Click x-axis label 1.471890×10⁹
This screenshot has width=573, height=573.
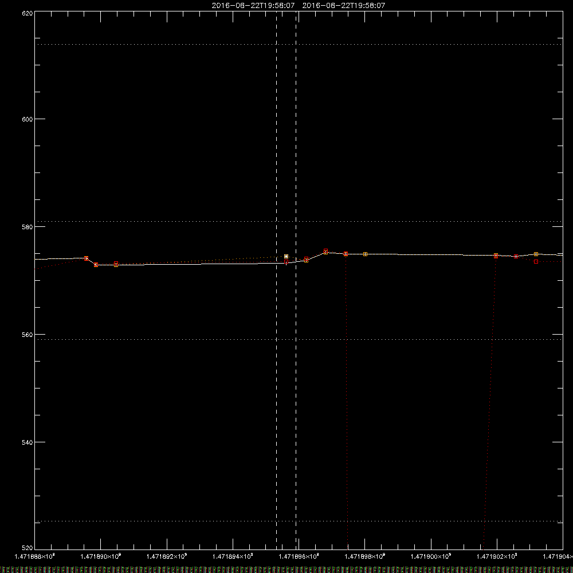(100, 556)
